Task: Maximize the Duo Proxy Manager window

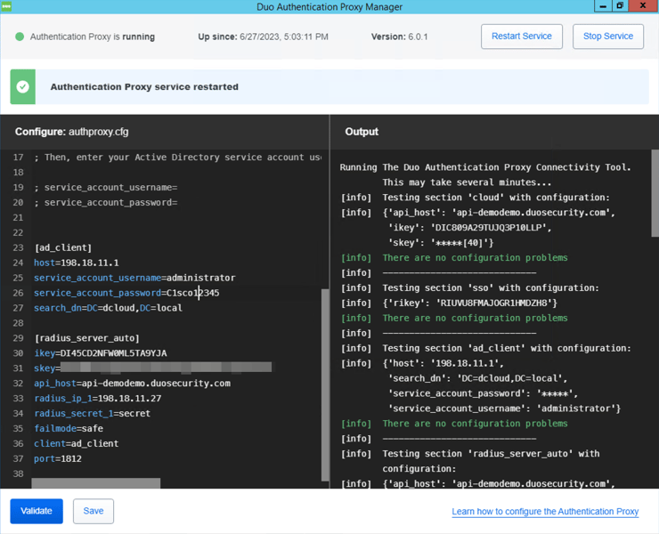Action: pyautogui.click(x=620, y=6)
